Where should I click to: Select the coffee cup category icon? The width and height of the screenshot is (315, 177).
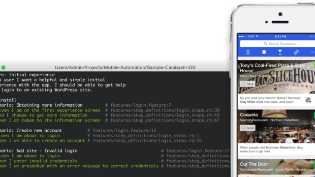[264, 53]
